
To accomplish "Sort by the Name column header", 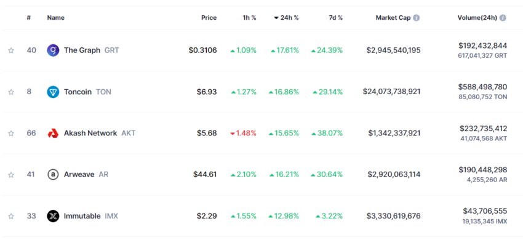I will coord(56,18).
